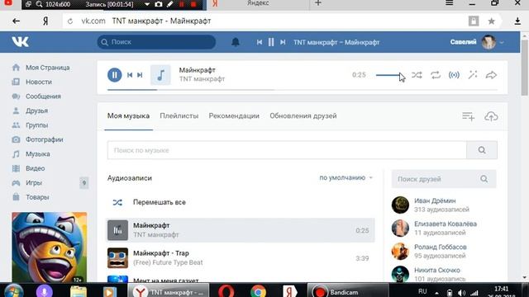Open the Обновления друзей tab
Screen dimensions: 529x297
click(303, 115)
